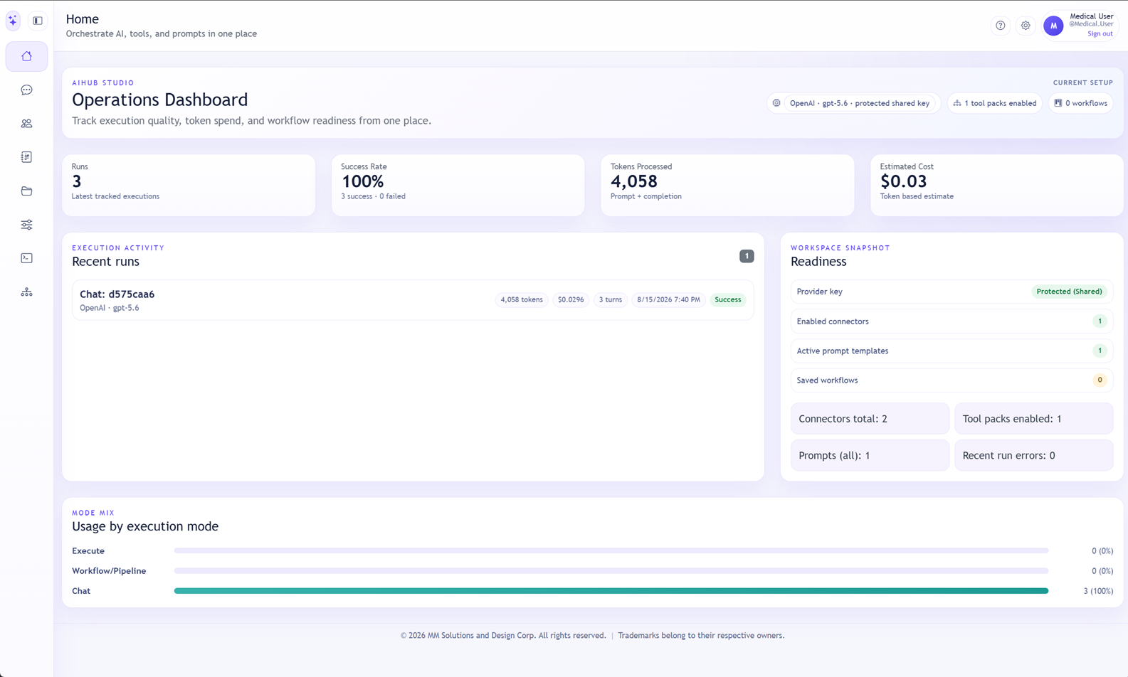Click the 0 workflows chip
The width and height of the screenshot is (1128, 677).
(1080, 103)
